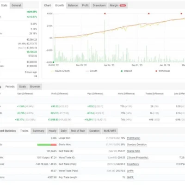
Task: Open the Balance chart tab
Action: click(x=73, y=6)
